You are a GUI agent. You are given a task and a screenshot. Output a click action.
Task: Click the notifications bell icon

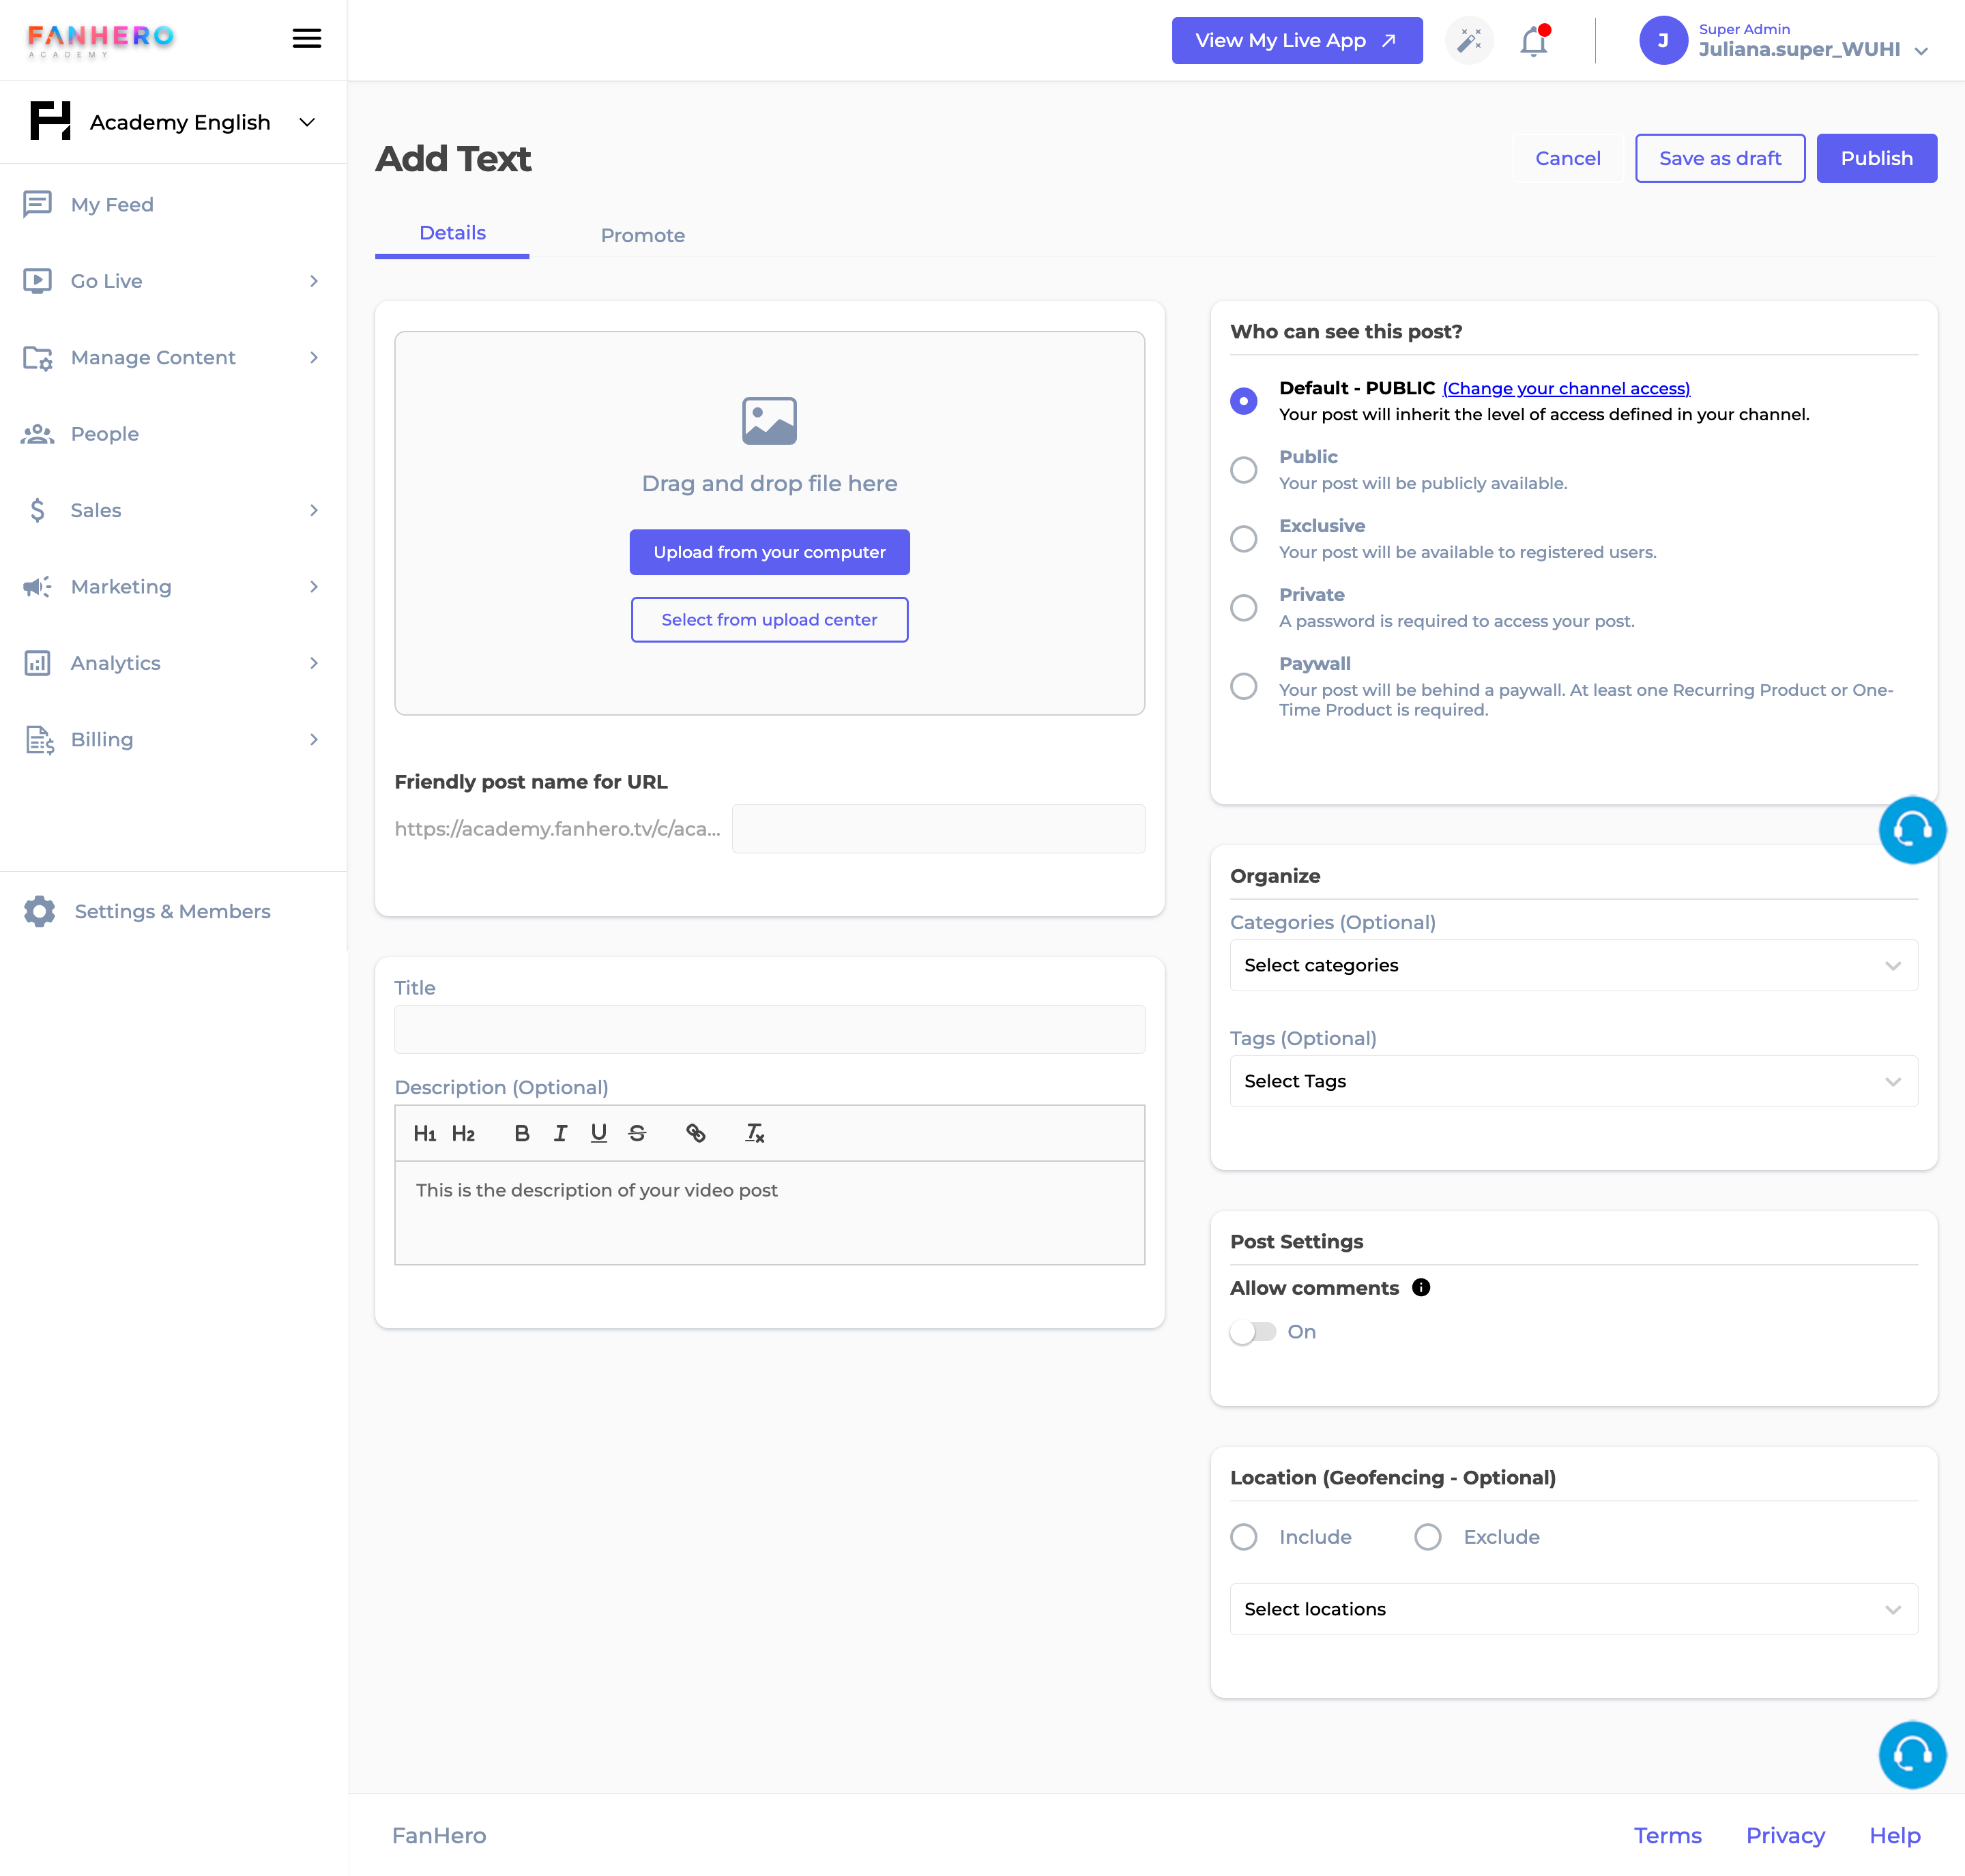point(1535,40)
